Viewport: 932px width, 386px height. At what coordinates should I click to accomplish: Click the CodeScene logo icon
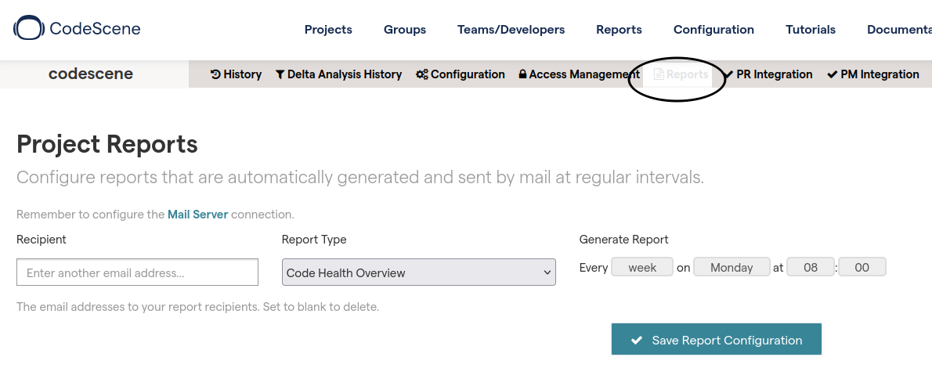[x=29, y=29]
